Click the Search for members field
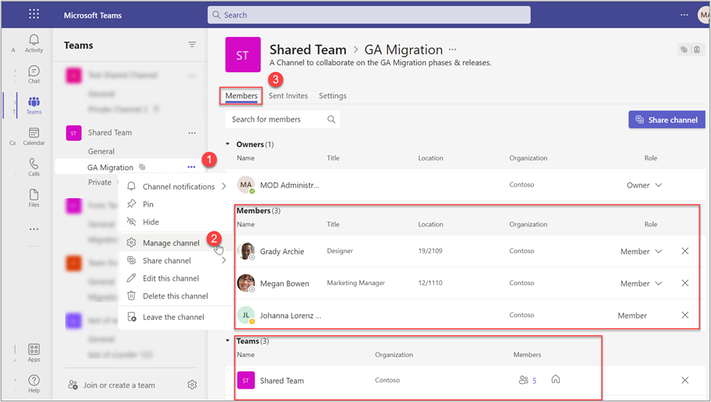711x402 pixels. (x=277, y=119)
